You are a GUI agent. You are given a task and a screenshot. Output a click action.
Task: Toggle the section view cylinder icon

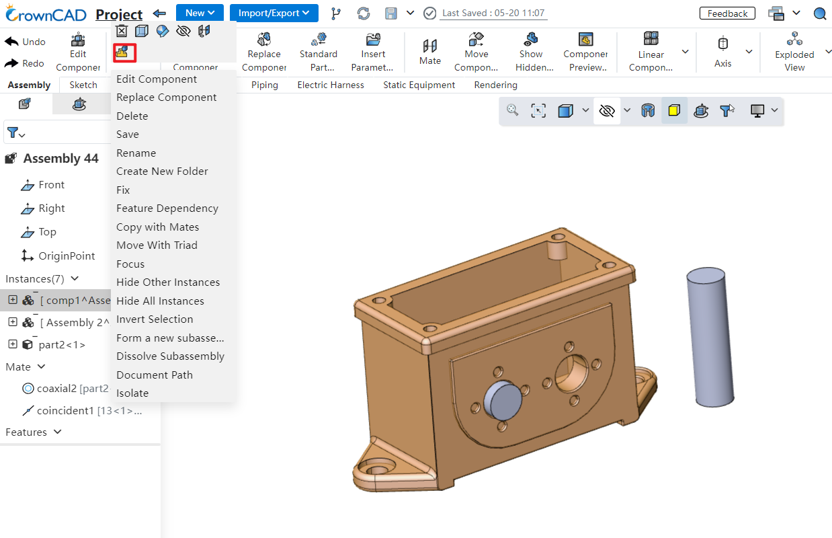click(648, 111)
